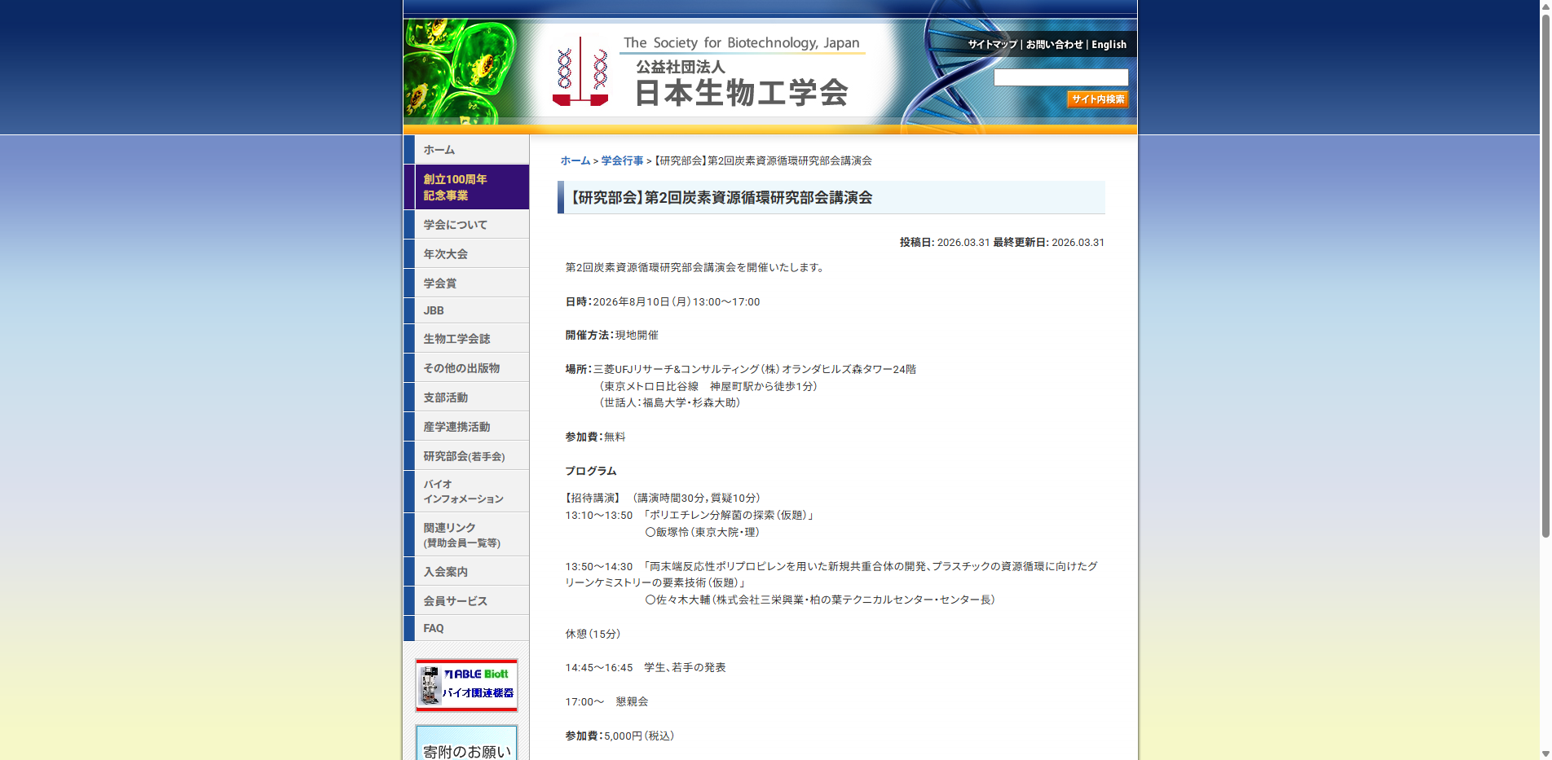This screenshot has height=760, width=1552.
Task: Click 学会行事 in the breadcrumb trail
Action: (621, 160)
